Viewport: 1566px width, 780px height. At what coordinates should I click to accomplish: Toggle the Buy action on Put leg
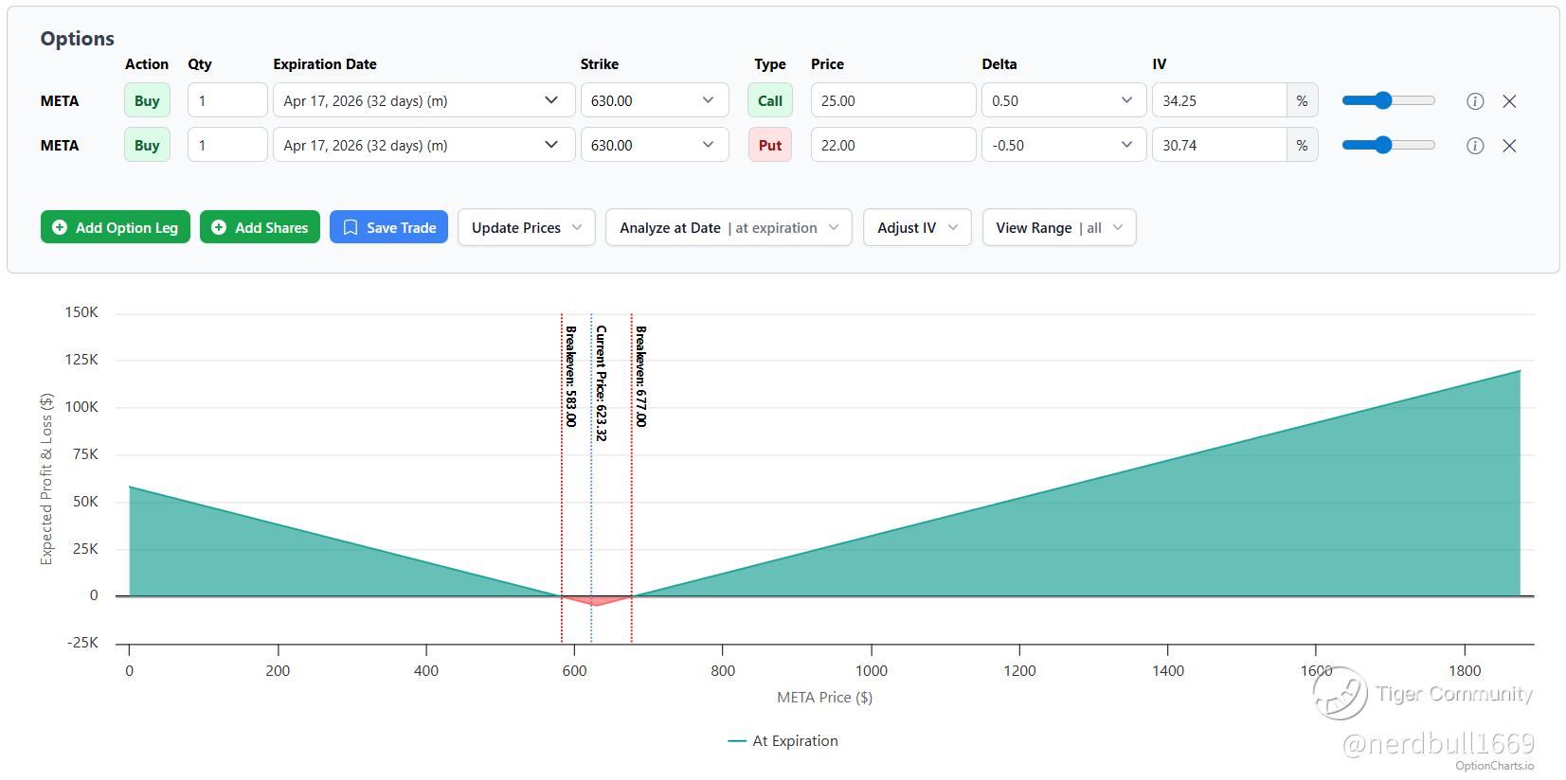click(x=147, y=146)
